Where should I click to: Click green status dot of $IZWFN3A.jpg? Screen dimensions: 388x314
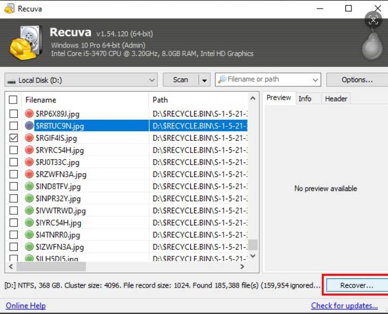click(x=29, y=247)
